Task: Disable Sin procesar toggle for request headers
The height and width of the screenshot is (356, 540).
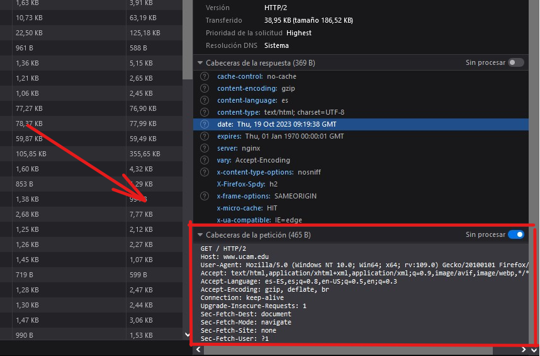Action: 516,235
